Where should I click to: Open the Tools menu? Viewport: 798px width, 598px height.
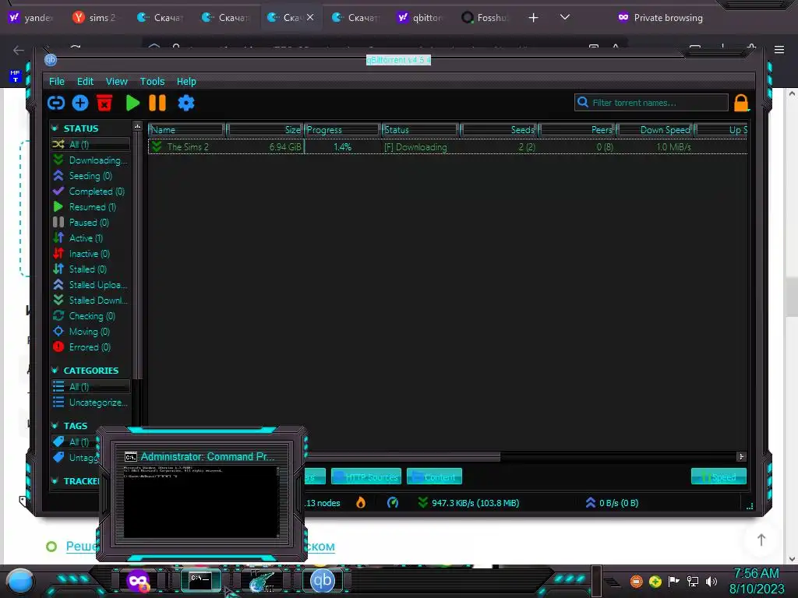(x=152, y=81)
